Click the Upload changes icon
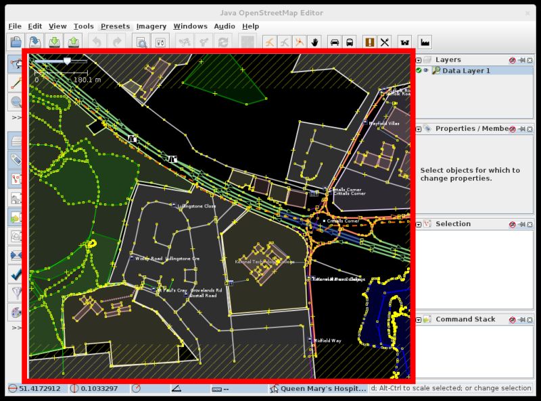This screenshot has height=401, width=541. (74, 42)
